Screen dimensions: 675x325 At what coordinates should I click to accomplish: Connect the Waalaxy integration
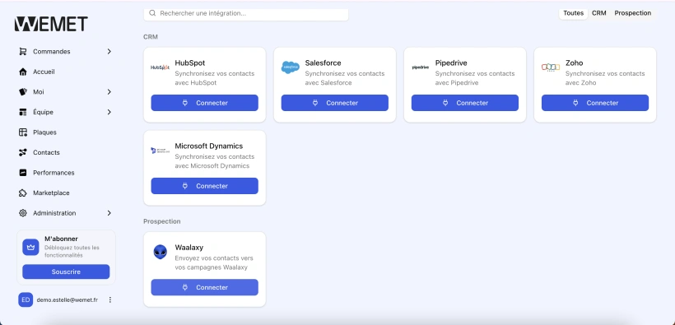click(204, 287)
